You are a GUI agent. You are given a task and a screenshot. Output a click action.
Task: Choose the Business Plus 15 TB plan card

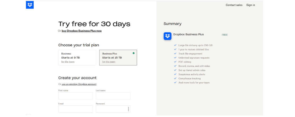click(118, 57)
